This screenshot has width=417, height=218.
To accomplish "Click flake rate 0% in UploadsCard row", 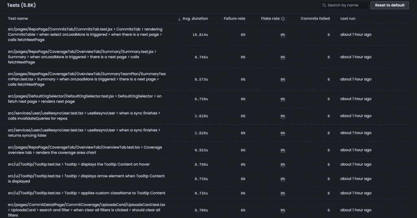I will pos(283,210).
